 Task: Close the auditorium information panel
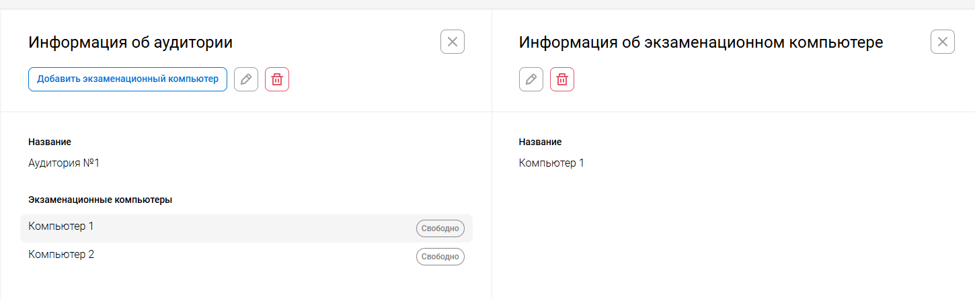click(x=453, y=42)
